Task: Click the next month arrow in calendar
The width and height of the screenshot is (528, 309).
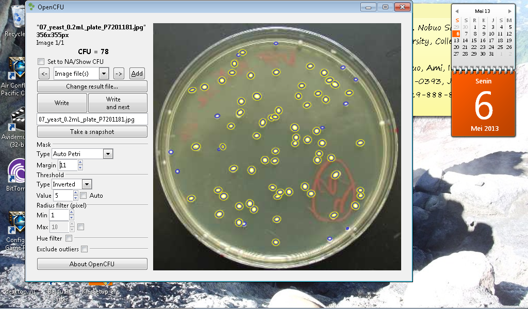Action: coord(509,11)
